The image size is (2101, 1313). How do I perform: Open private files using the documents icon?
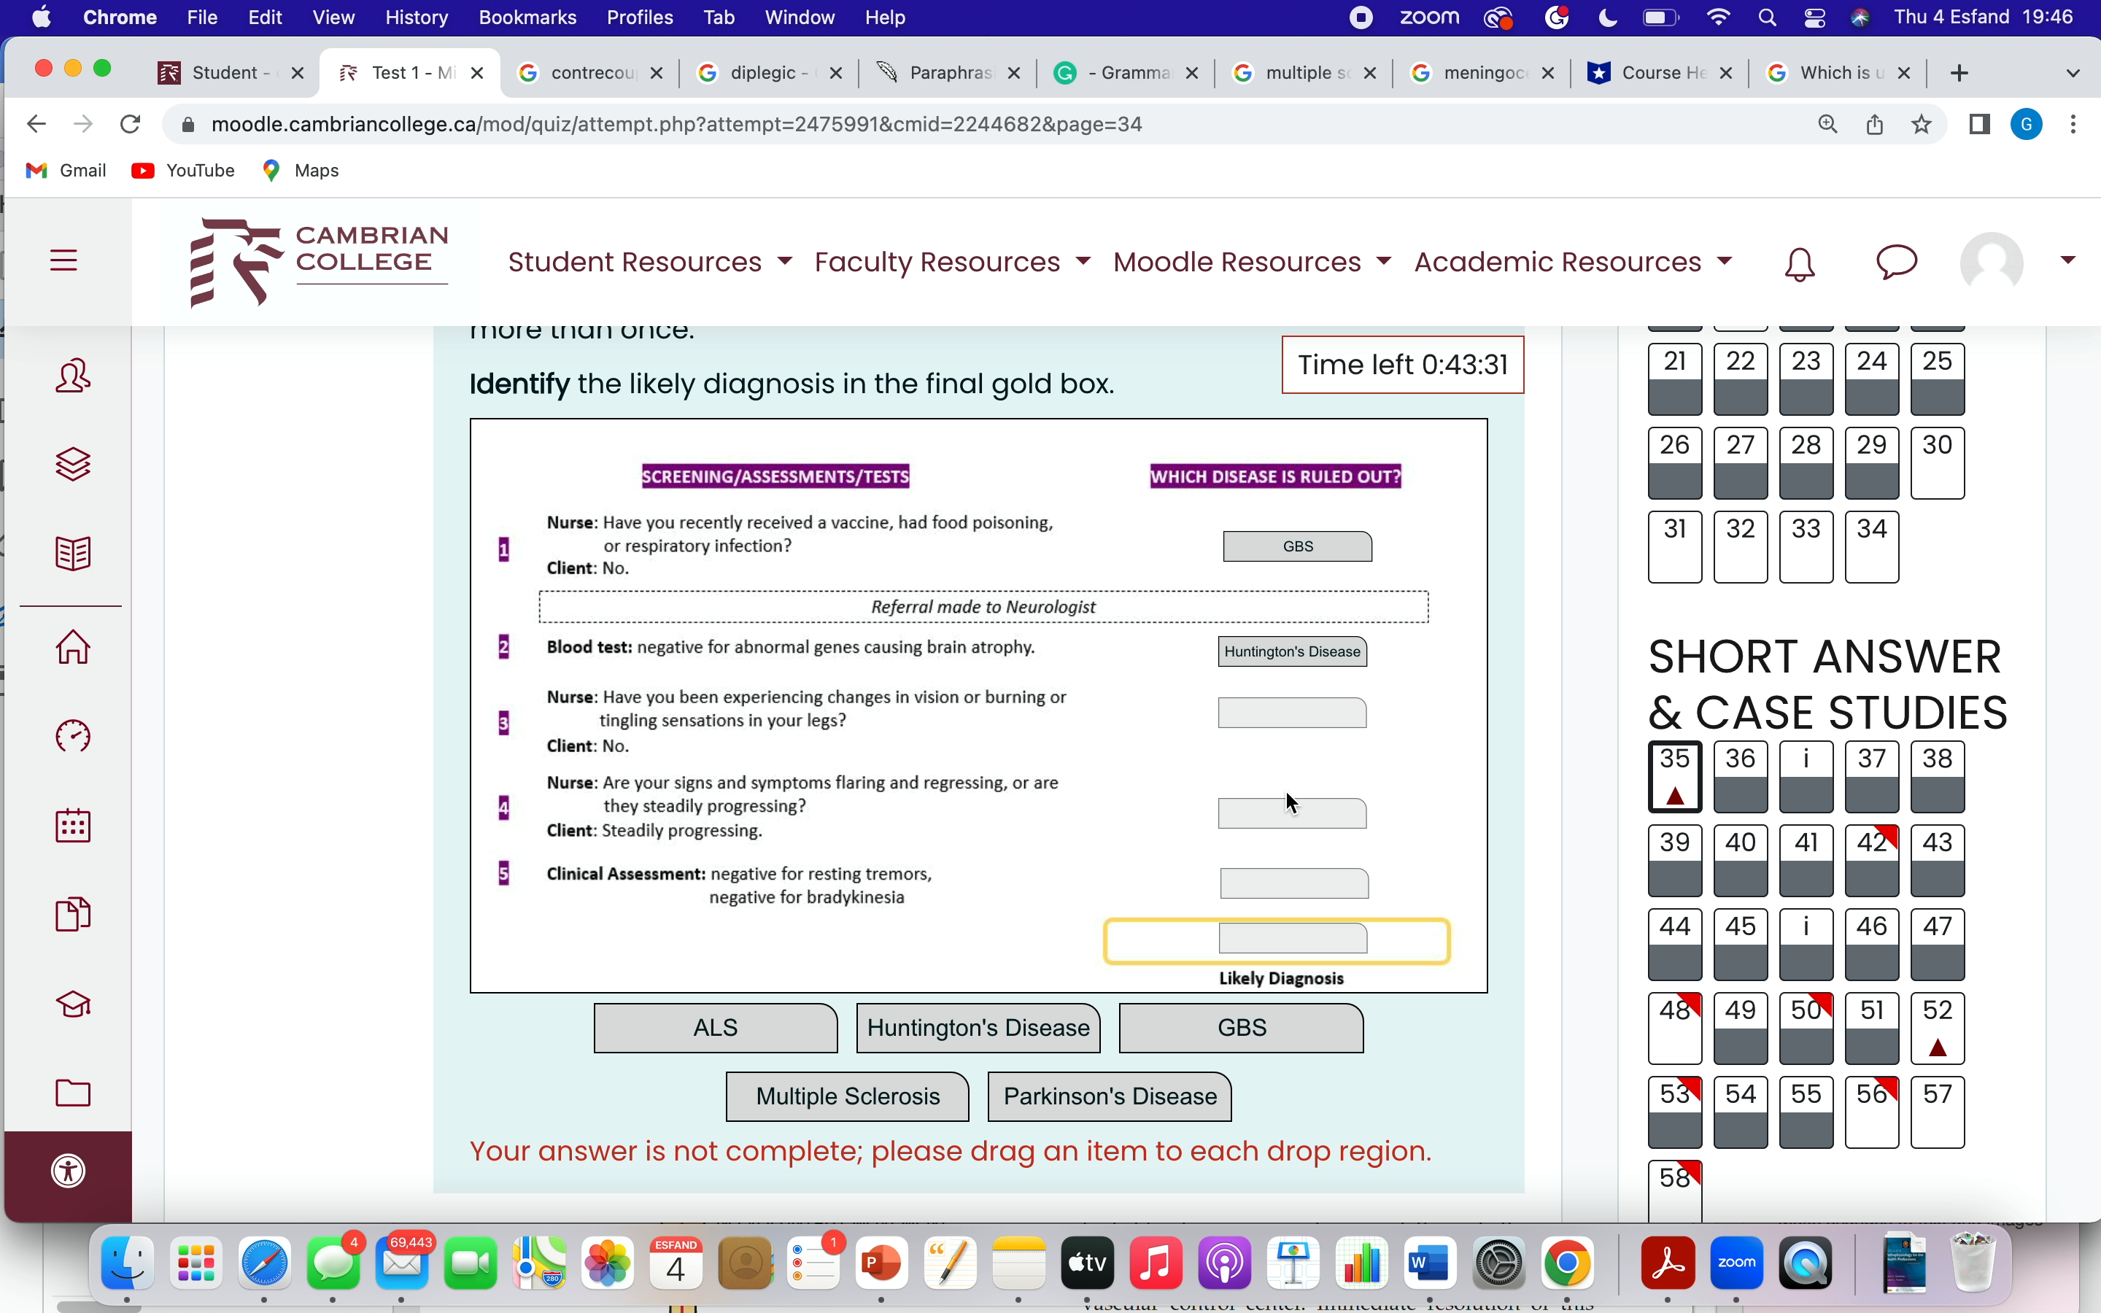click(x=72, y=913)
